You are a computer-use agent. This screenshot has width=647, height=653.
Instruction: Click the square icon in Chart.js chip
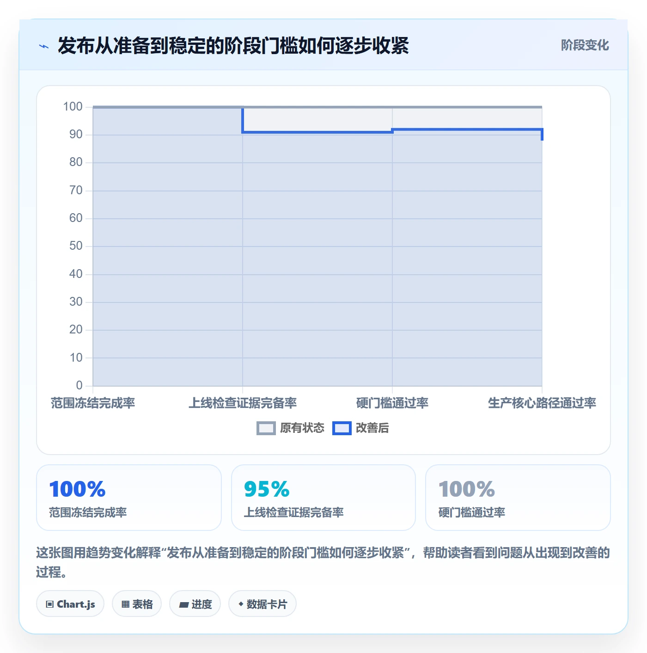[50, 604]
